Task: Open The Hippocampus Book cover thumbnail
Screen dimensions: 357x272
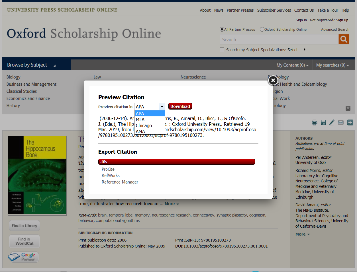Action: (37, 176)
